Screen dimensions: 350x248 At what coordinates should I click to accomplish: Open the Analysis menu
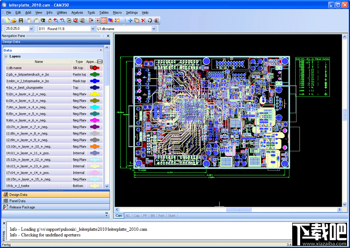(77, 12)
